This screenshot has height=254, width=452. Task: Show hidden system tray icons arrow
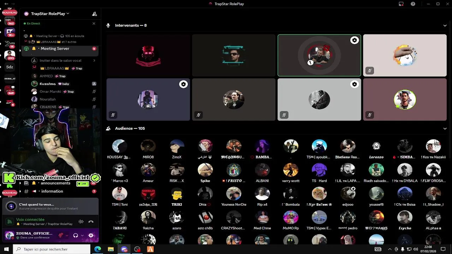tap(390, 249)
